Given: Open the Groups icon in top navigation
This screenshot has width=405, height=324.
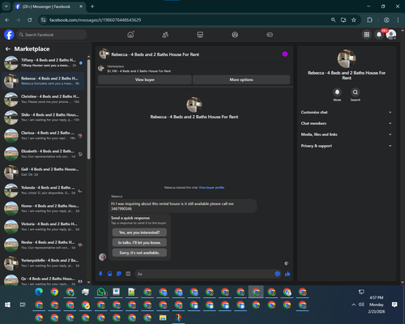Looking at the screenshot, I should tap(235, 35).
